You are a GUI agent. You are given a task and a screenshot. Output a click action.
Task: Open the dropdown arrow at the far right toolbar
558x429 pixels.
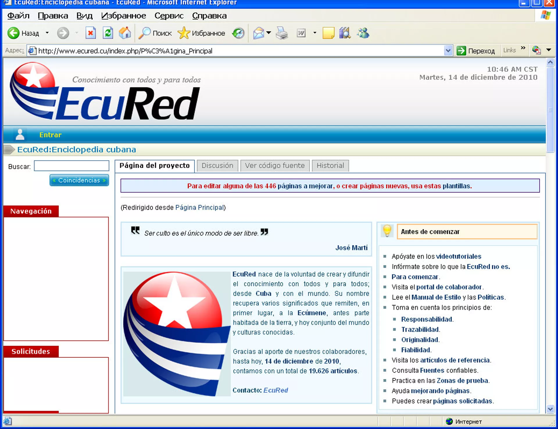pos(549,50)
